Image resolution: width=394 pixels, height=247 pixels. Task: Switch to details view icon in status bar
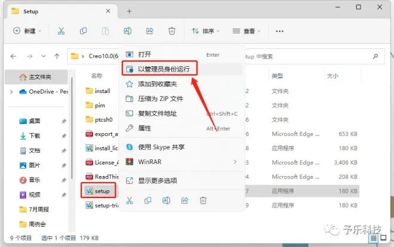pos(373,237)
